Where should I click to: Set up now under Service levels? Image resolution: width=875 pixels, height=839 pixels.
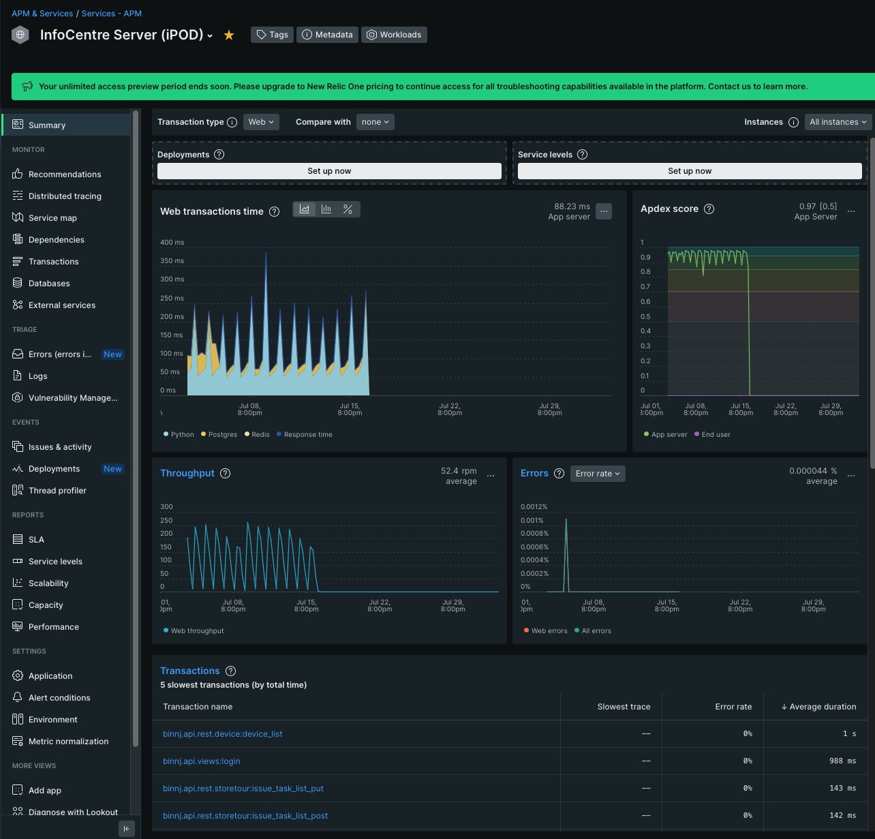(690, 171)
